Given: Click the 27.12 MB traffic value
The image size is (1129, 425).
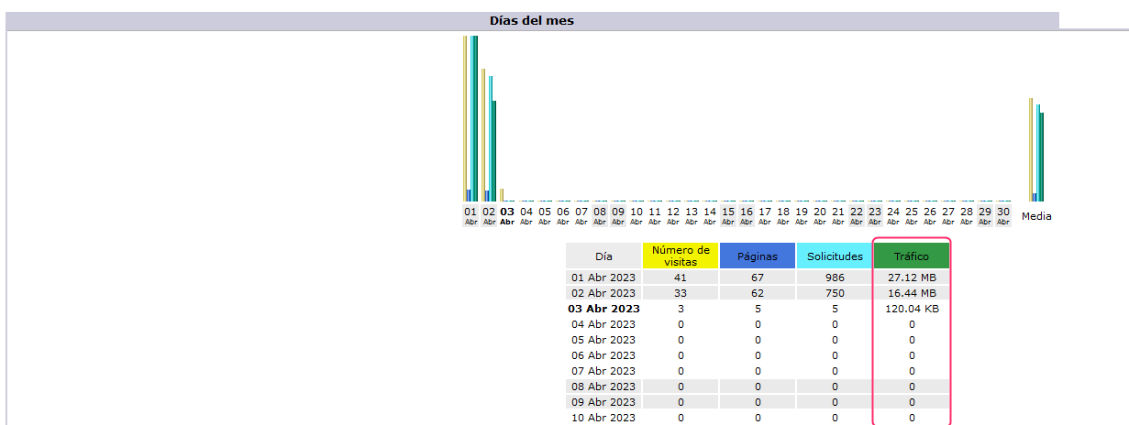Looking at the screenshot, I should pos(912,278).
